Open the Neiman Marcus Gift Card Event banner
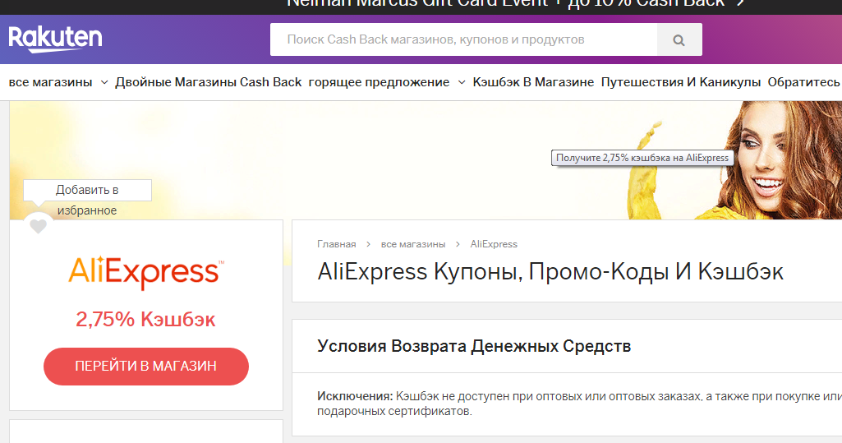 (x=516, y=4)
